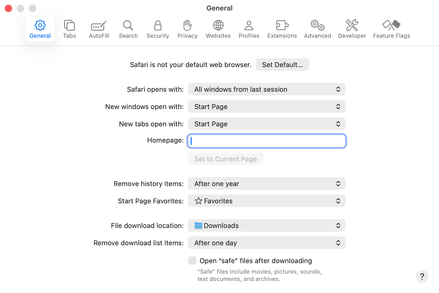This screenshot has width=439, height=293.
Task: Click the Set to Current Page button
Action: 226,159
